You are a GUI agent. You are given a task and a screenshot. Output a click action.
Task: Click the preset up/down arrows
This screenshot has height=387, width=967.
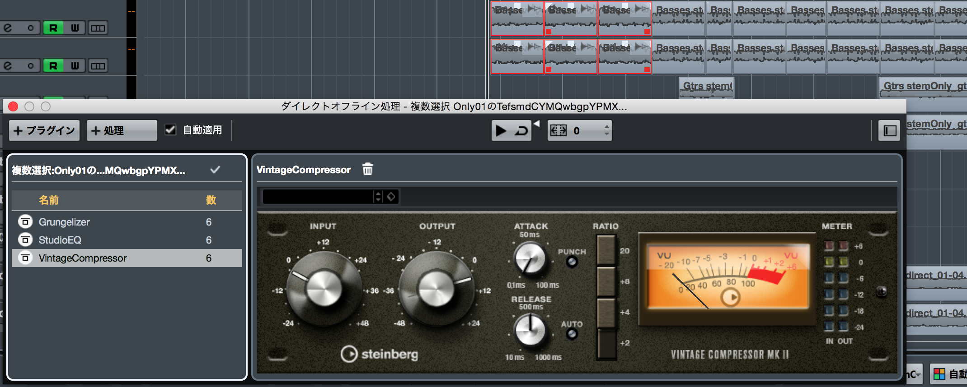coord(378,197)
